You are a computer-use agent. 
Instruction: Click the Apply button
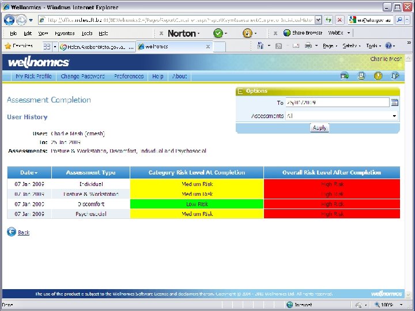pyautogui.click(x=319, y=128)
